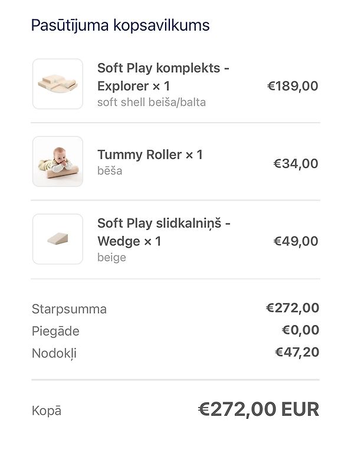This screenshot has width=351, height=453.
Task: Click the Soft Play komplekts - Explorer title
Action: tap(163, 77)
